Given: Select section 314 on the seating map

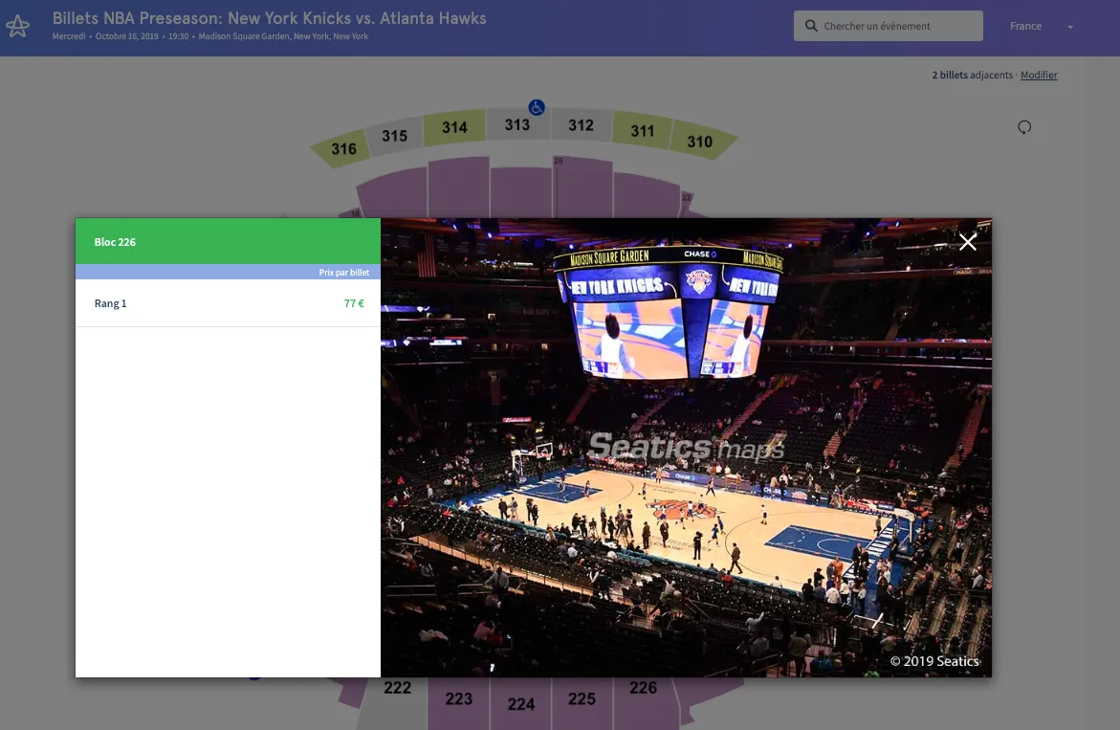Looking at the screenshot, I should pos(454,128).
